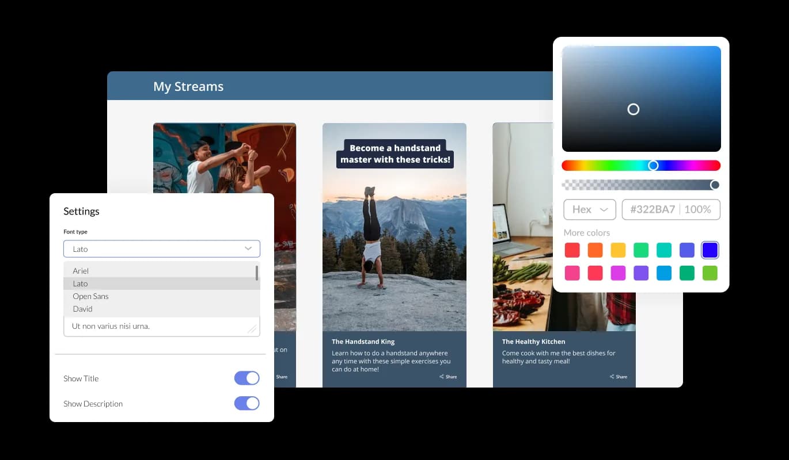The image size is (789, 460).
Task: Pick the light green swatch beside yellow
Action: click(x=641, y=250)
